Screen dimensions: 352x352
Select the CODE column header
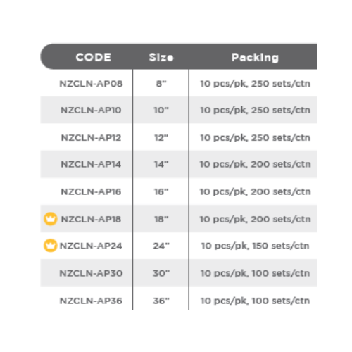[94, 57]
